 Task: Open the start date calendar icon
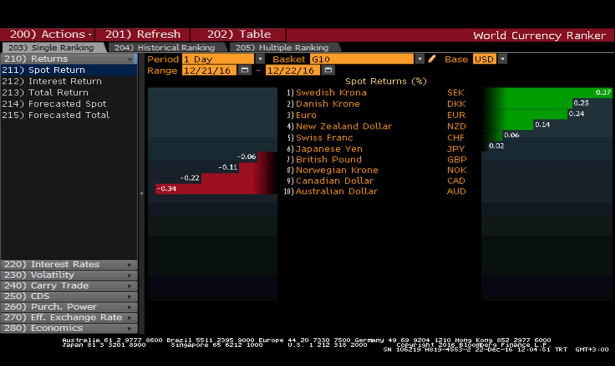[245, 70]
